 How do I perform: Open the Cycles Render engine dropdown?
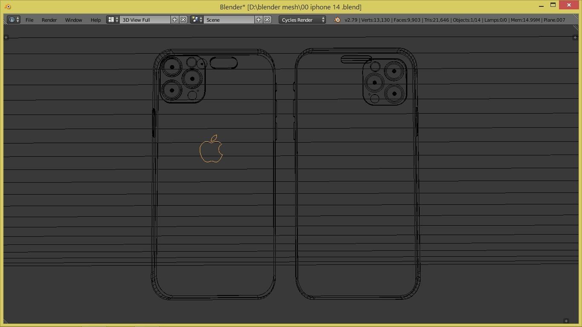(303, 20)
